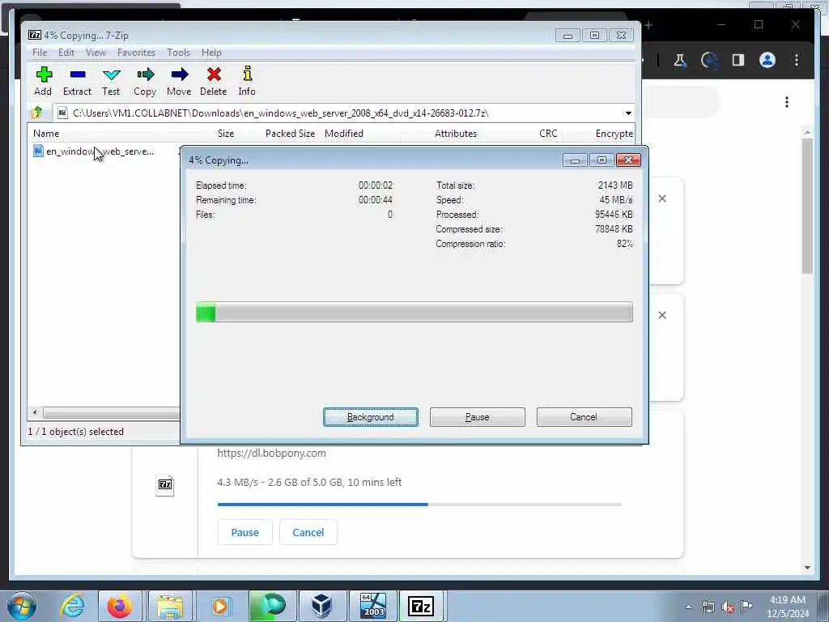The width and height of the screenshot is (829, 622).
Task: Open Windows Media Player from the taskbar
Action: coord(219,606)
